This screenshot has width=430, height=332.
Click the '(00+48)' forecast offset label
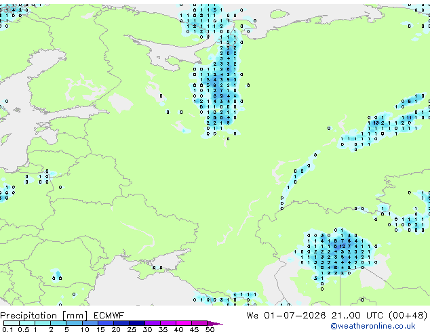(408, 316)
